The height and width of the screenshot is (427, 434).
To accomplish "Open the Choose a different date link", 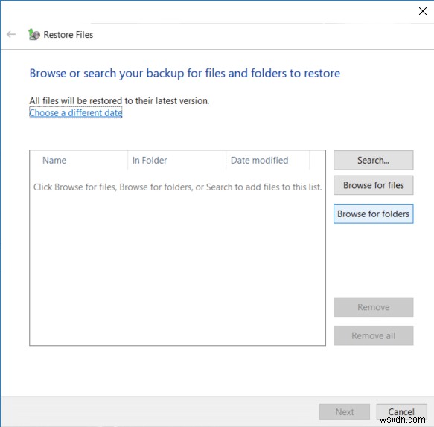I will (x=76, y=112).
